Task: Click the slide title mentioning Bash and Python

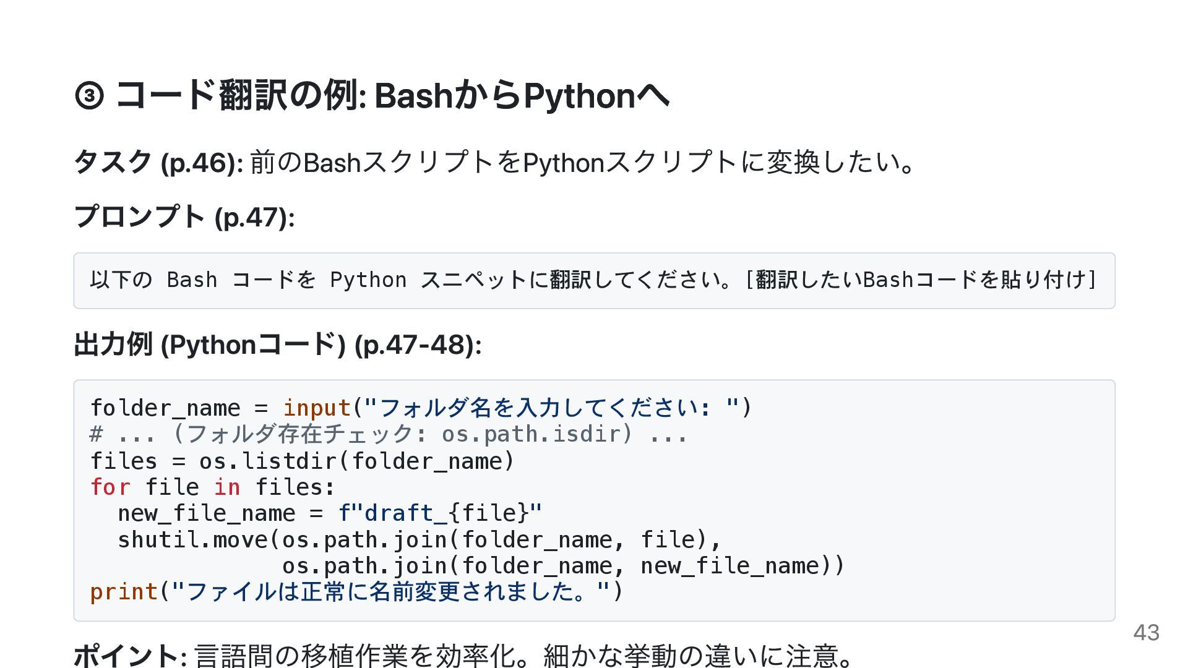Action: [x=392, y=96]
